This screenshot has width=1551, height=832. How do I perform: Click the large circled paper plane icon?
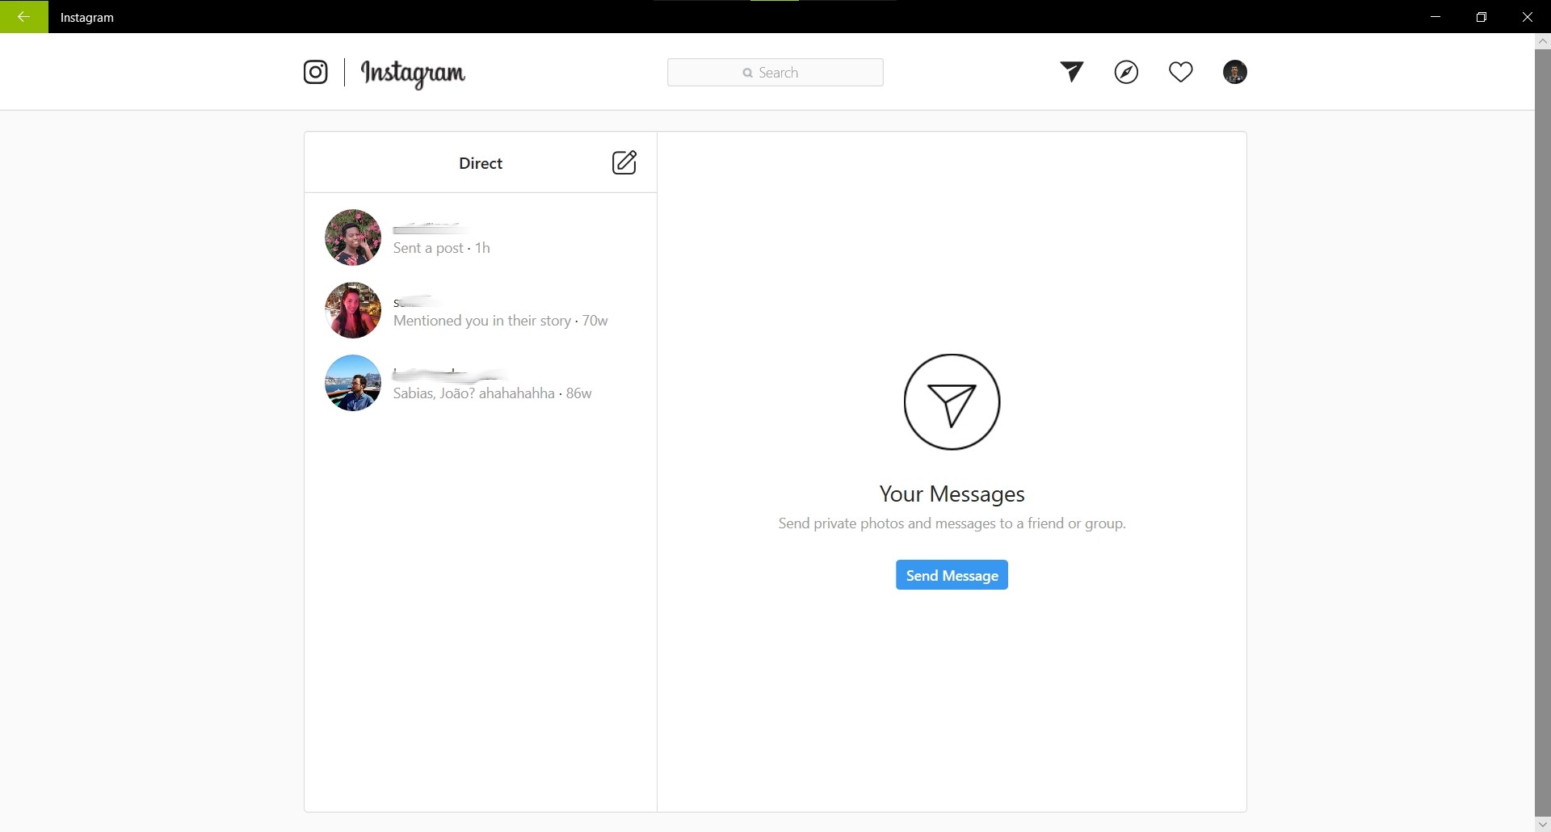952,401
